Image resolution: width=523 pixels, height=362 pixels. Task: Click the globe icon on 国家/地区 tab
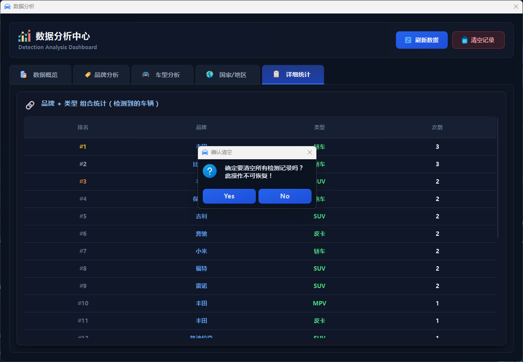click(x=210, y=74)
